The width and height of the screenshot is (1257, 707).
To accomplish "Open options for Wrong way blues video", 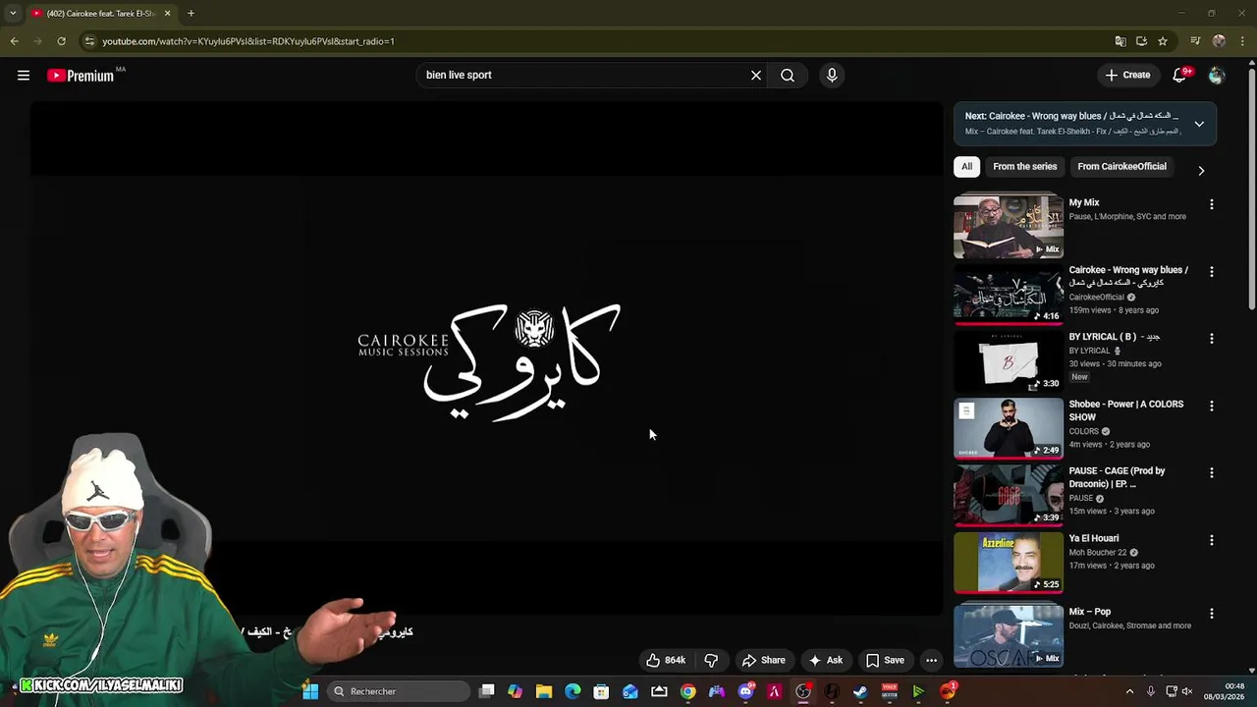I will coord(1211,271).
